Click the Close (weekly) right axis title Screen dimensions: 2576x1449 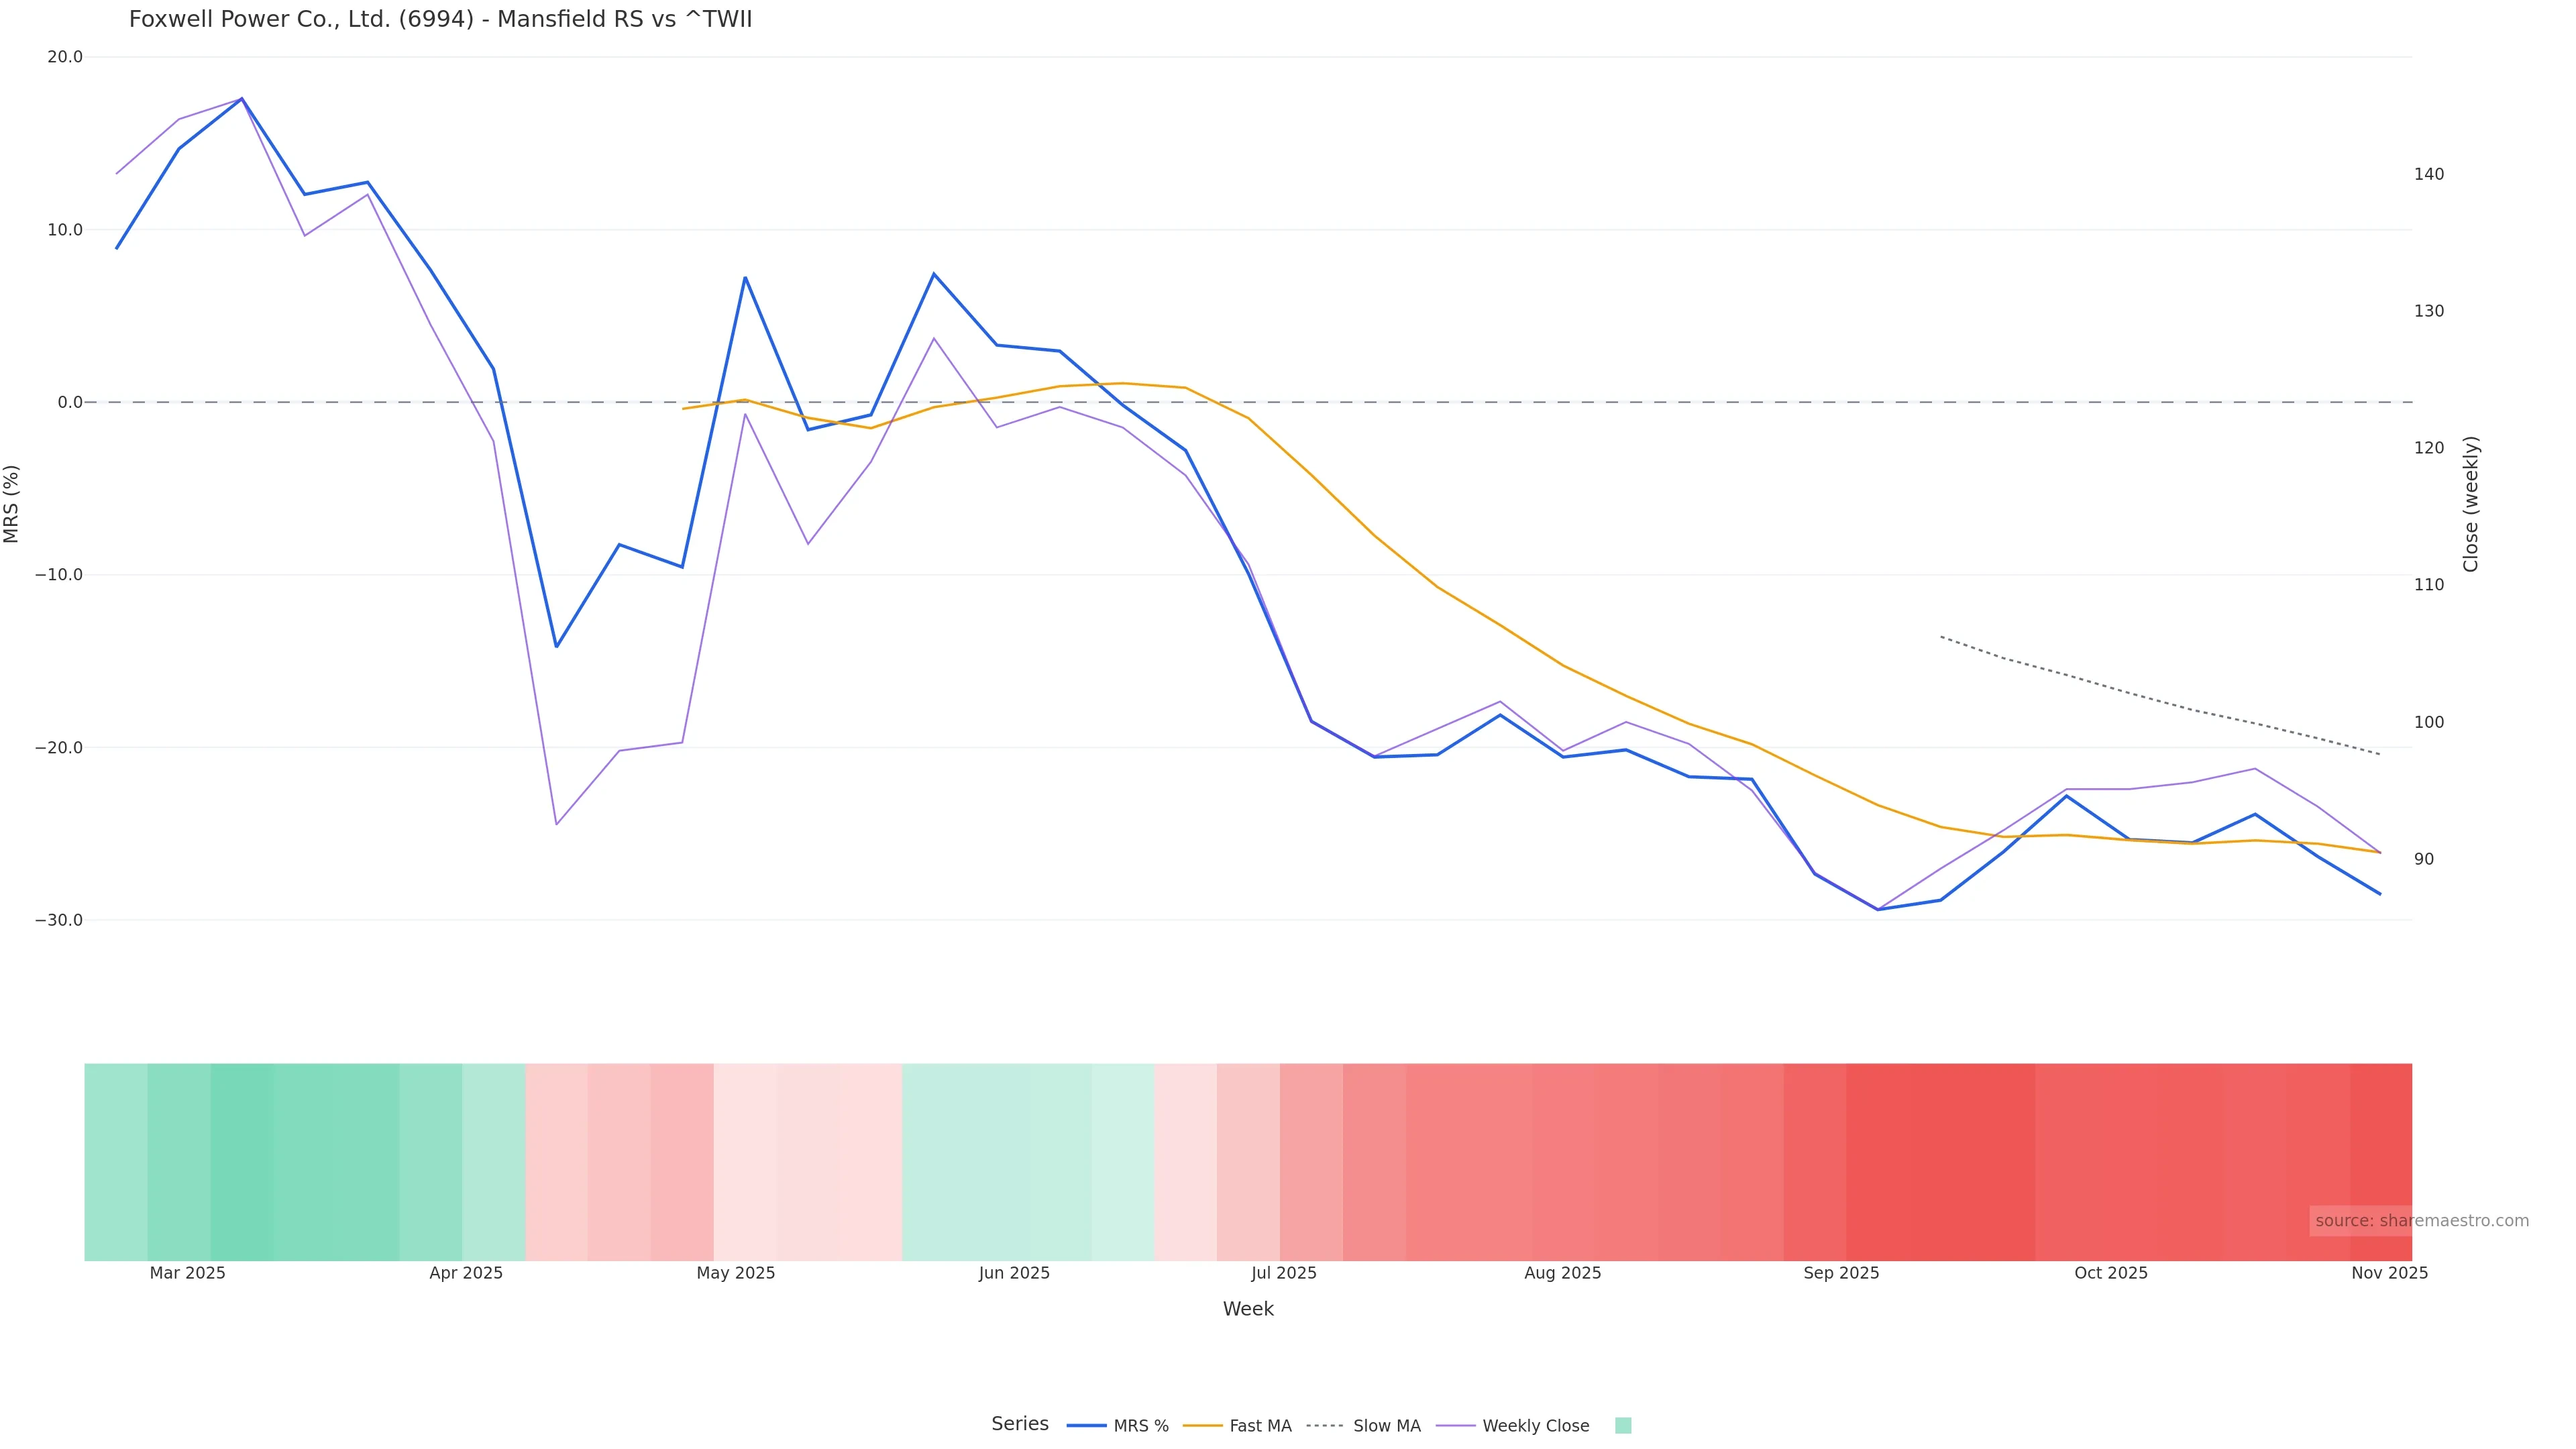[2471, 504]
